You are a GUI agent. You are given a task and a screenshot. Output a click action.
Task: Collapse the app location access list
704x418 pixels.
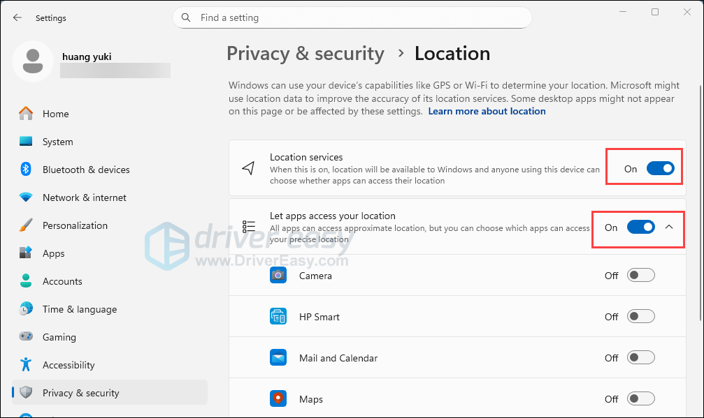pos(669,227)
